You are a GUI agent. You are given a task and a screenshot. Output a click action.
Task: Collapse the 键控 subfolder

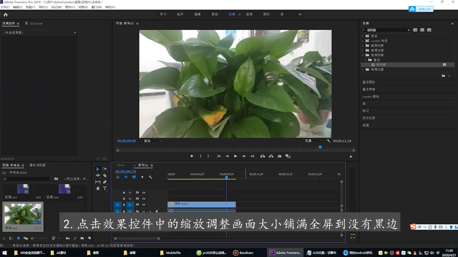click(x=366, y=60)
